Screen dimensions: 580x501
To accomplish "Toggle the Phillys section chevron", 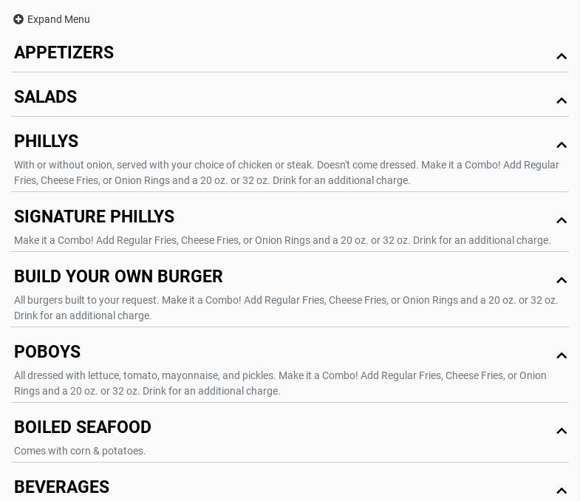I will pyautogui.click(x=562, y=145).
